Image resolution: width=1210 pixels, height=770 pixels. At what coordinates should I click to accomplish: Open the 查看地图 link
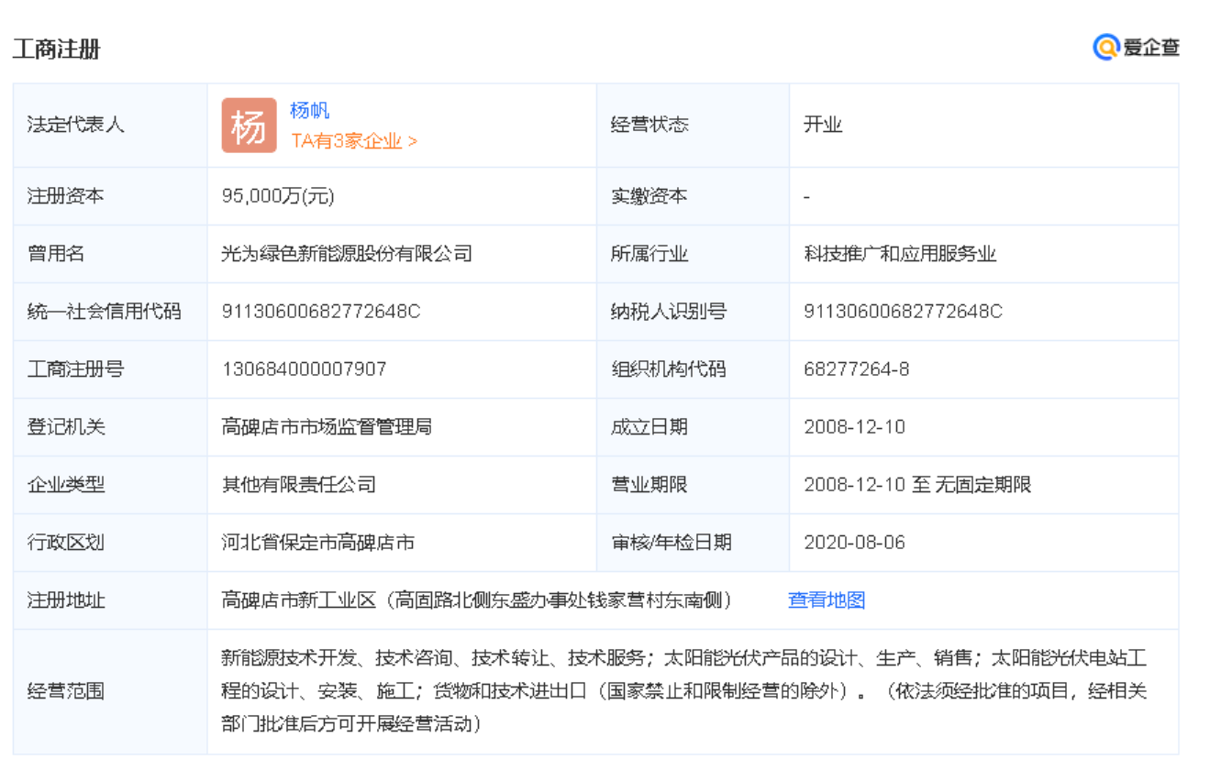827,600
